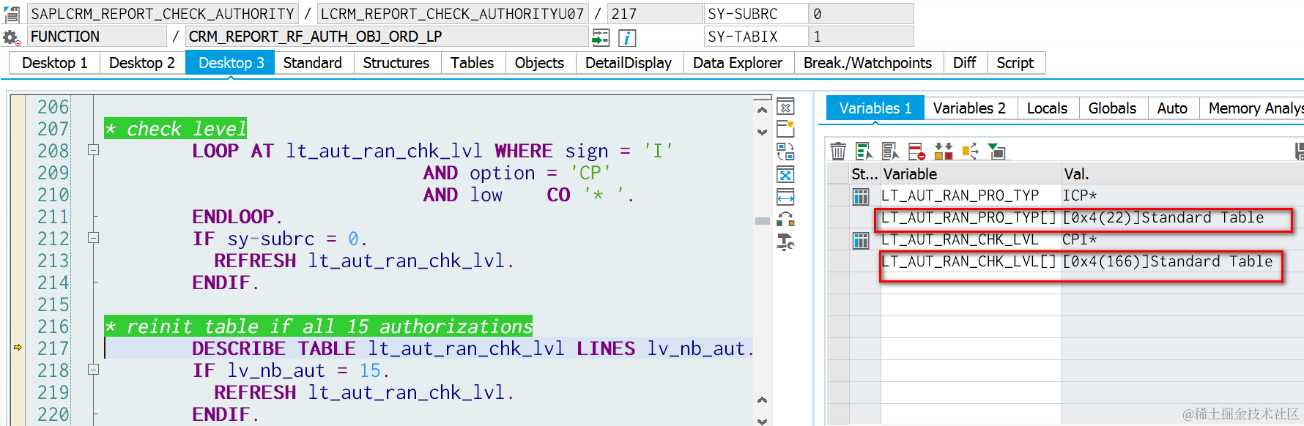Click the LCRM_REPORT_CHECK_AUTHORITYU07 include field
Image resolution: width=1304 pixels, height=426 pixels.
click(x=453, y=14)
